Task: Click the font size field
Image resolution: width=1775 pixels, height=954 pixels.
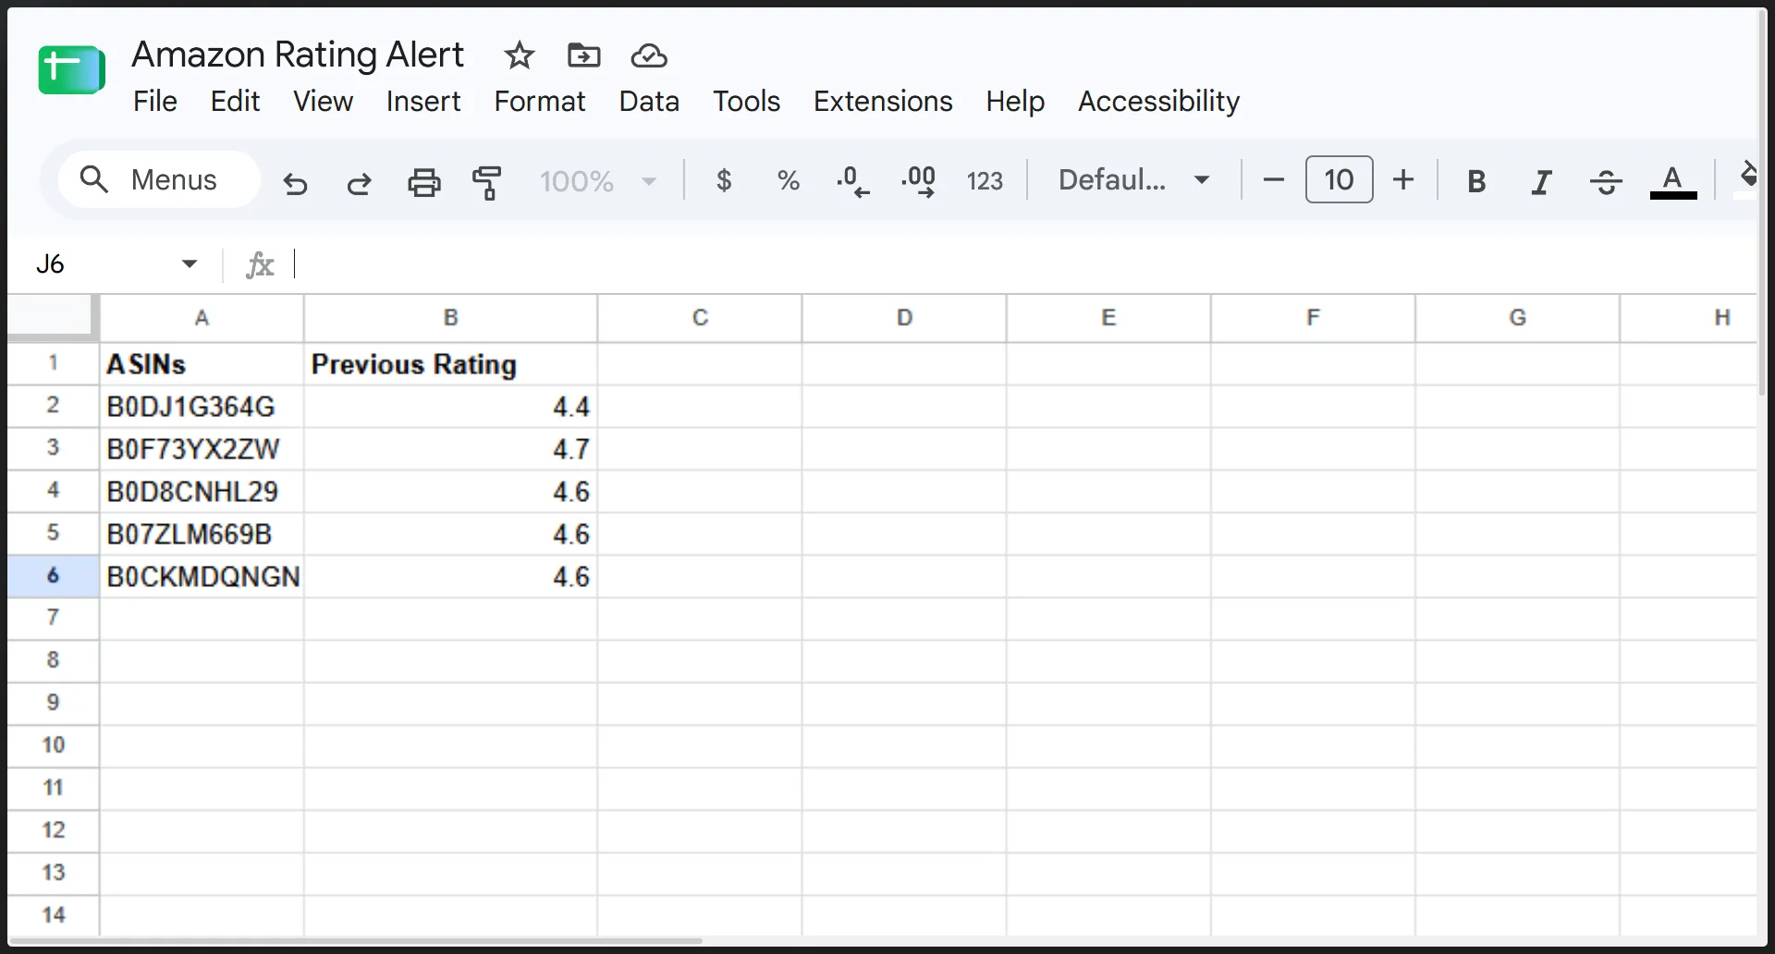Action: [1339, 179]
